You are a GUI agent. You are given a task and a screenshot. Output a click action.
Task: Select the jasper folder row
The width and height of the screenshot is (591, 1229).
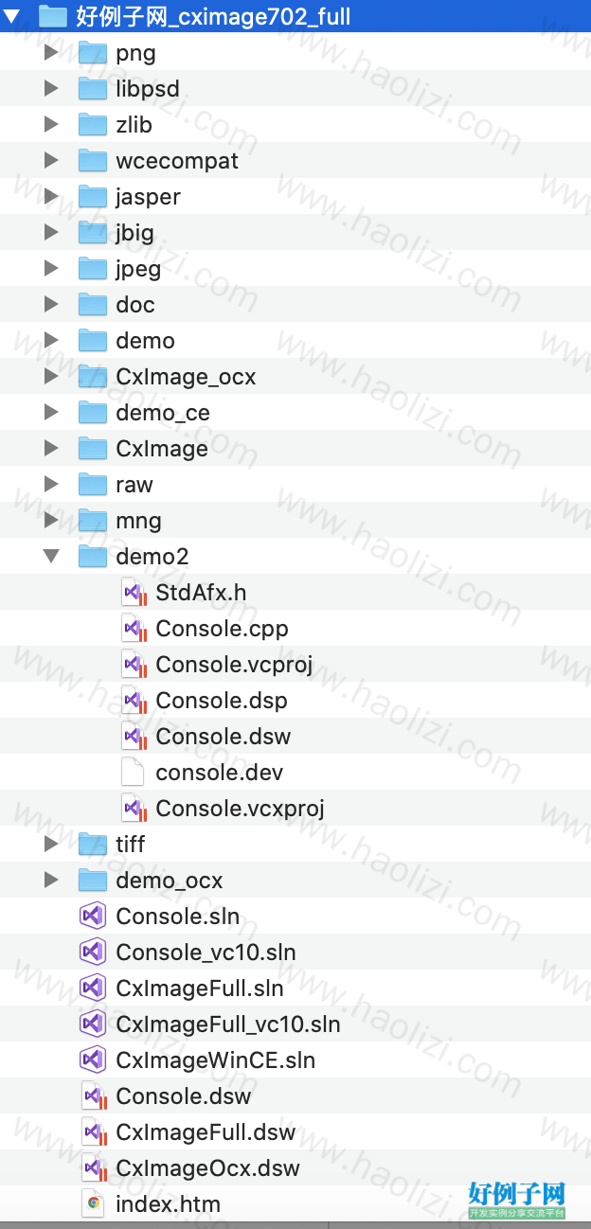tap(295, 197)
